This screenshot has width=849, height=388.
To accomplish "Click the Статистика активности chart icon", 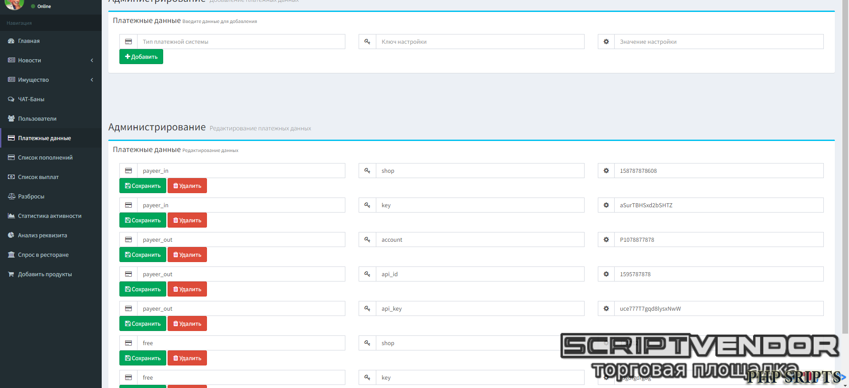I will pos(11,216).
